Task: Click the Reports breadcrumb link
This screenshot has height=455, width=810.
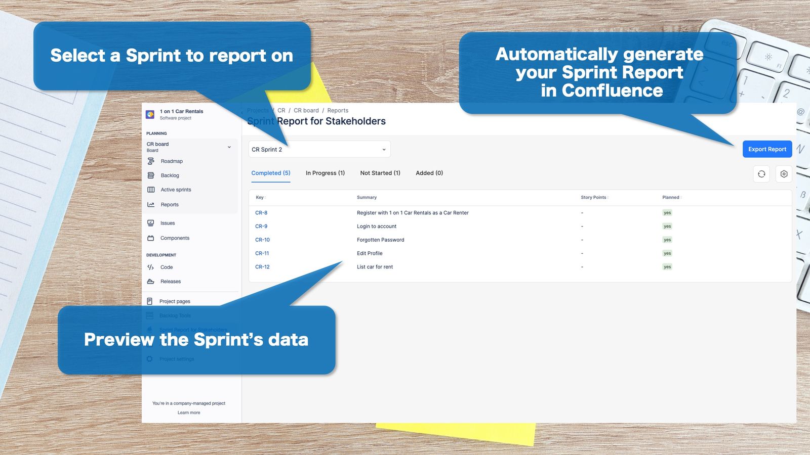Action: [x=338, y=111]
